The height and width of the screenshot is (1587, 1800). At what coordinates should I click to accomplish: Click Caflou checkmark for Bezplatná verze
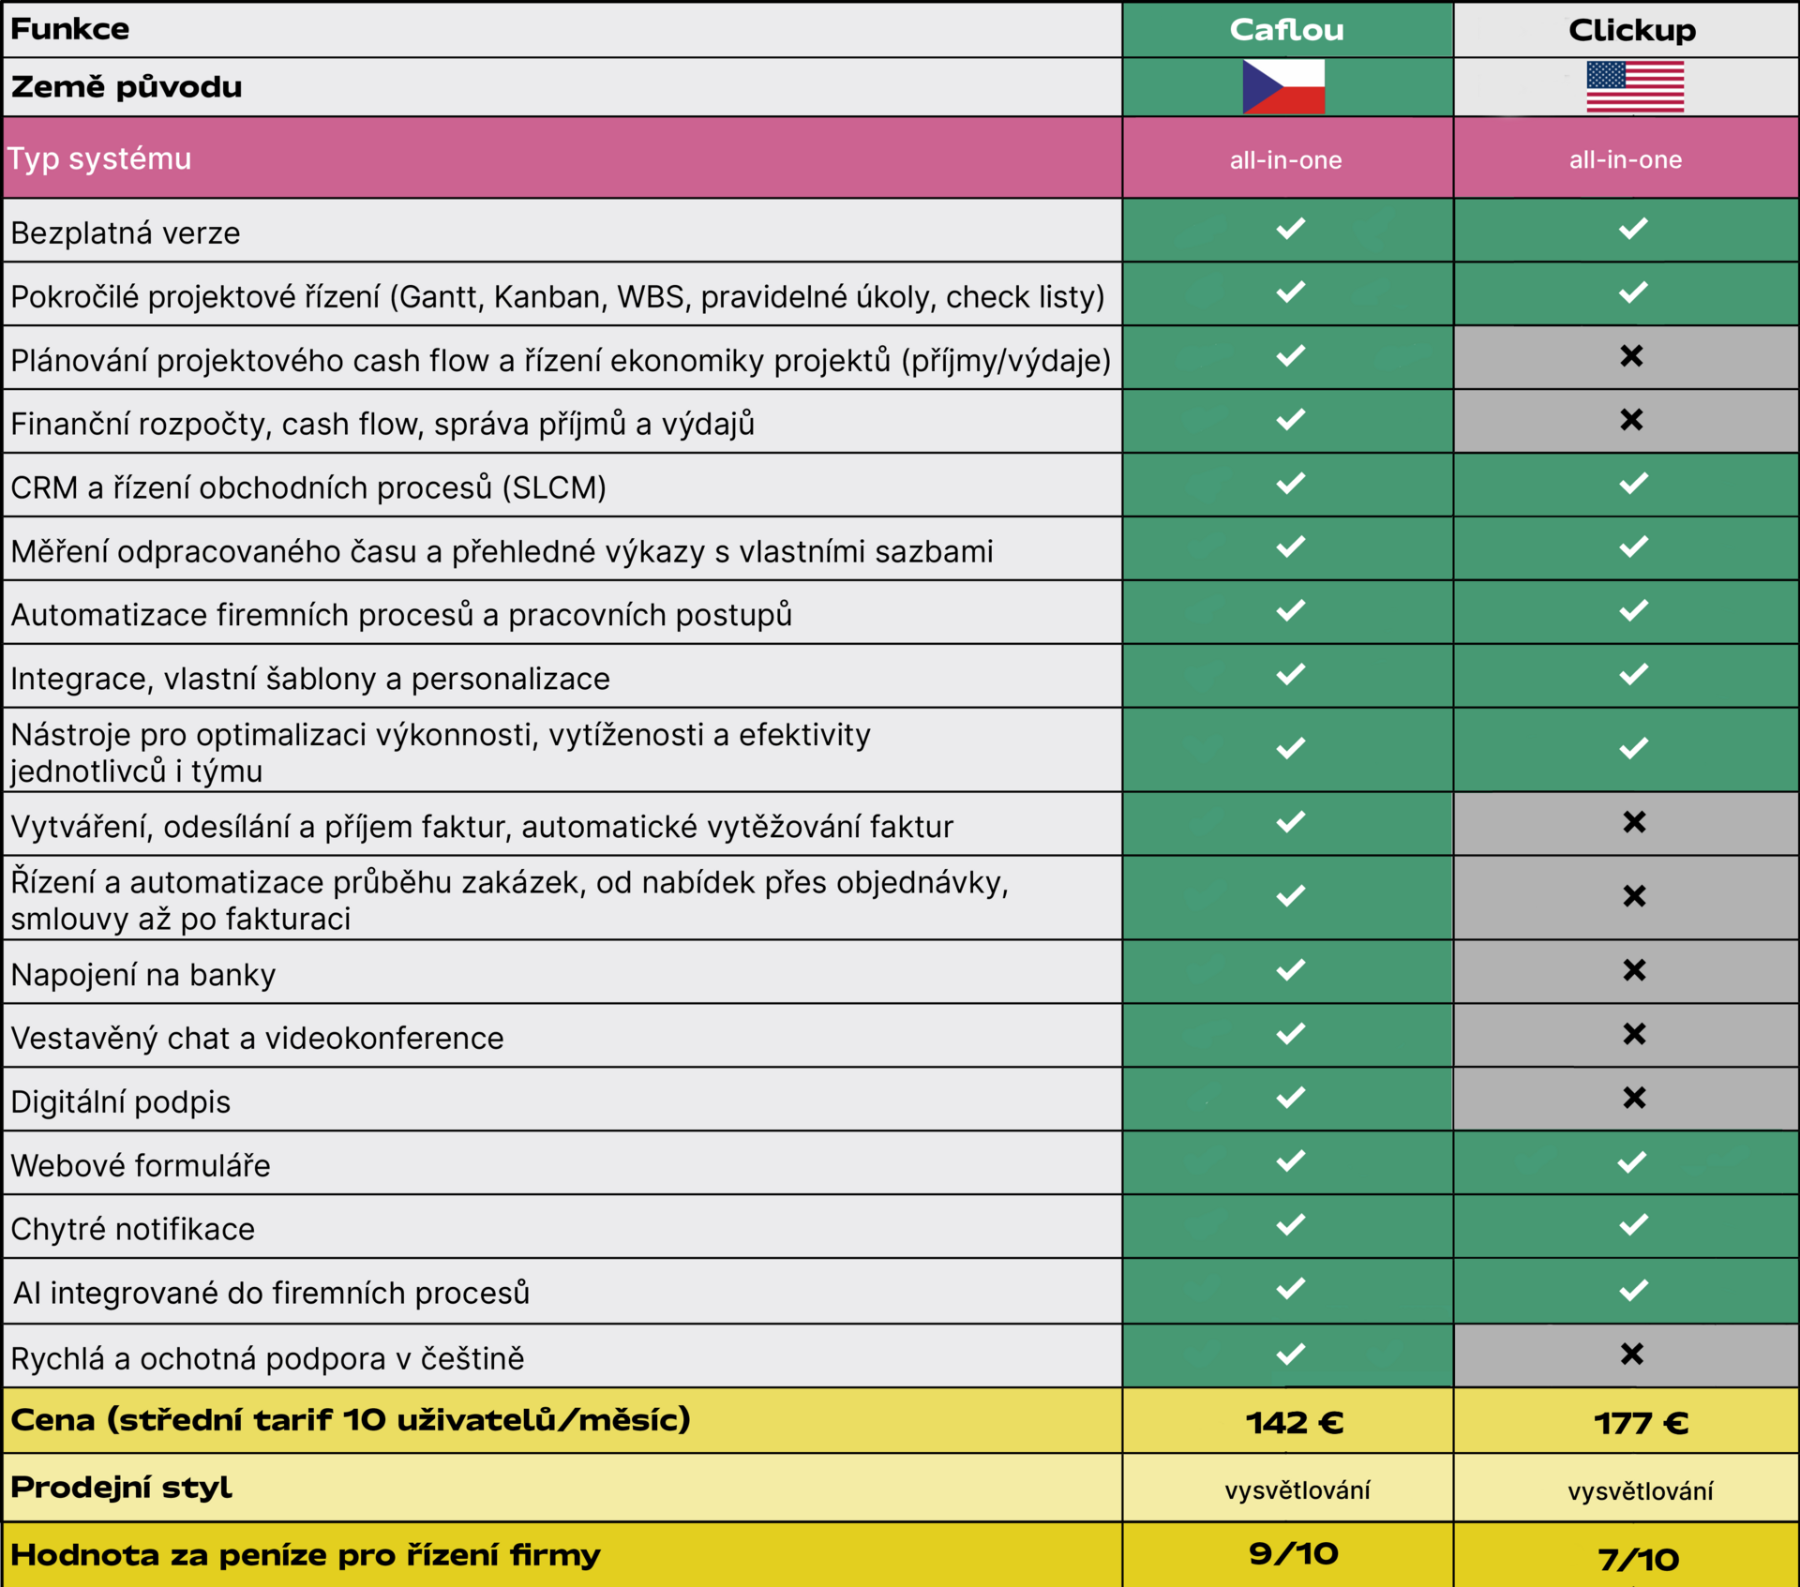click(1290, 229)
